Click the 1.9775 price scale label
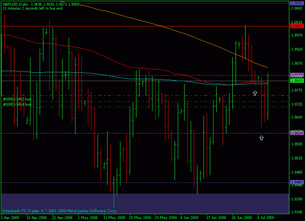Image resolution: width=305 pixels, height=221 pixels. click(x=297, y=90)
